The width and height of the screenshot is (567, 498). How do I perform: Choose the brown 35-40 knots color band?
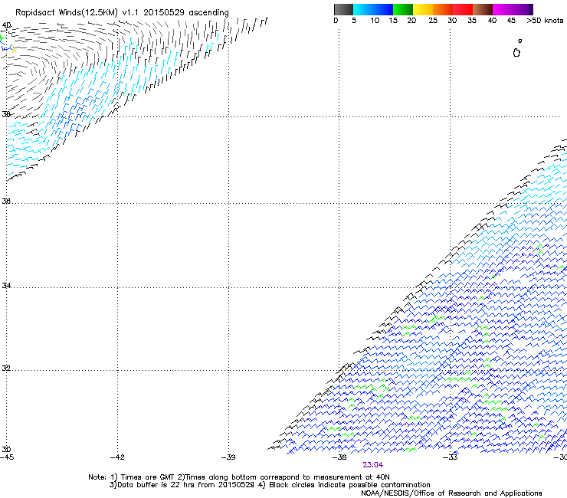point(483,9)
